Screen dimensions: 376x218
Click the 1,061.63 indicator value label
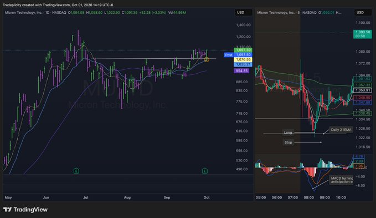pos(362,79)
